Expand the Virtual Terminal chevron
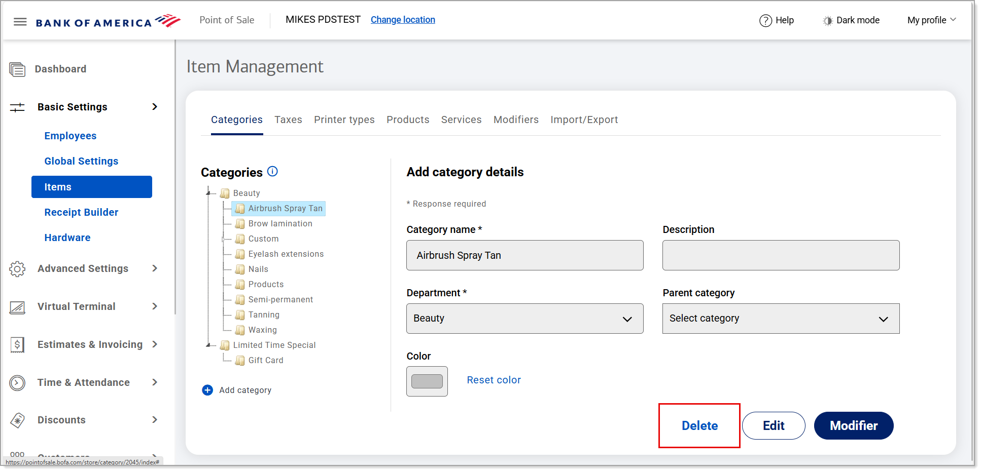The height and width of the screenshot is (472, 981). pos(155,306)
